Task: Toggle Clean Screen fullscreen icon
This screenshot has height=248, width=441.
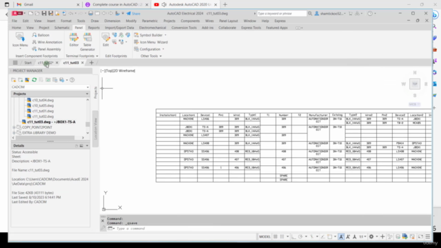Action: pyautogui.click(x=420, y=237)
